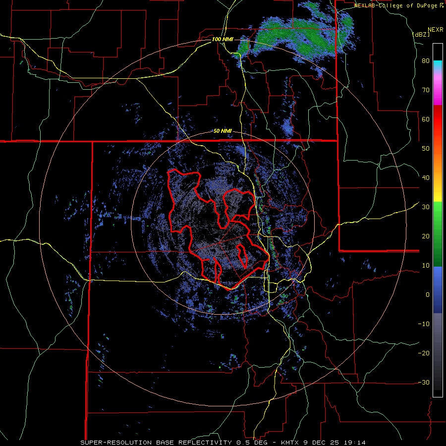Click the "100 NMI" range ring label
This screenshot has width=446, height=446.
point(223,39)
